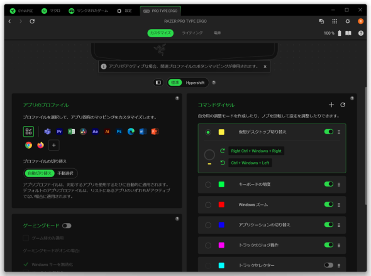This screenshot has height=276, width=371.
Task: Disable the トラックのジョグ操作 toggle
Action: [329, 244]
